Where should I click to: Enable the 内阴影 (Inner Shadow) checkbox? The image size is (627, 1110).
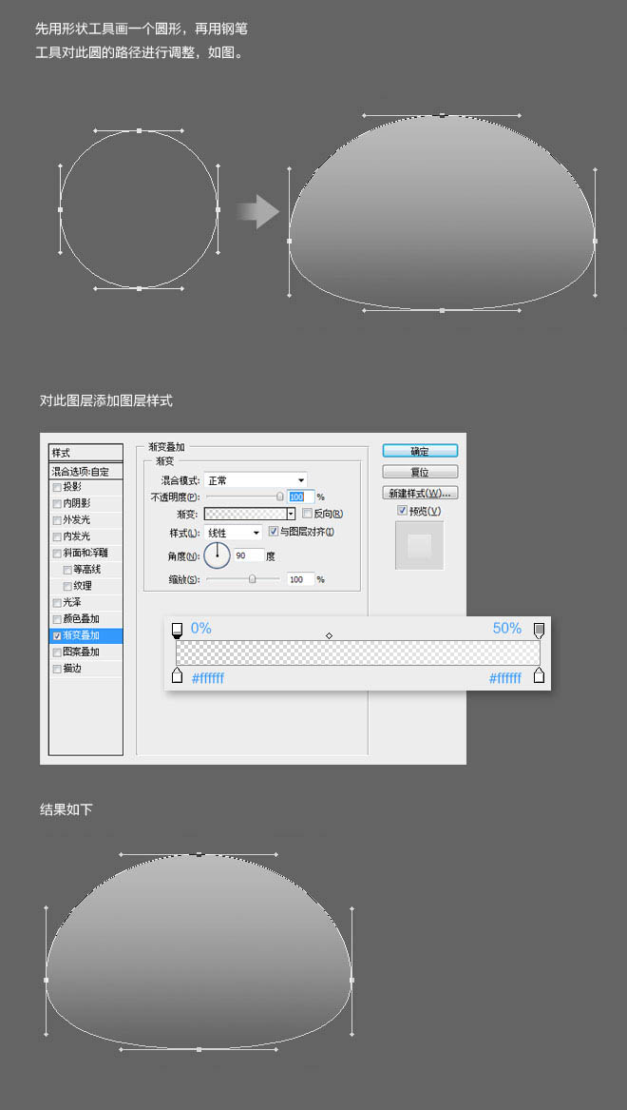pos(57,503)
